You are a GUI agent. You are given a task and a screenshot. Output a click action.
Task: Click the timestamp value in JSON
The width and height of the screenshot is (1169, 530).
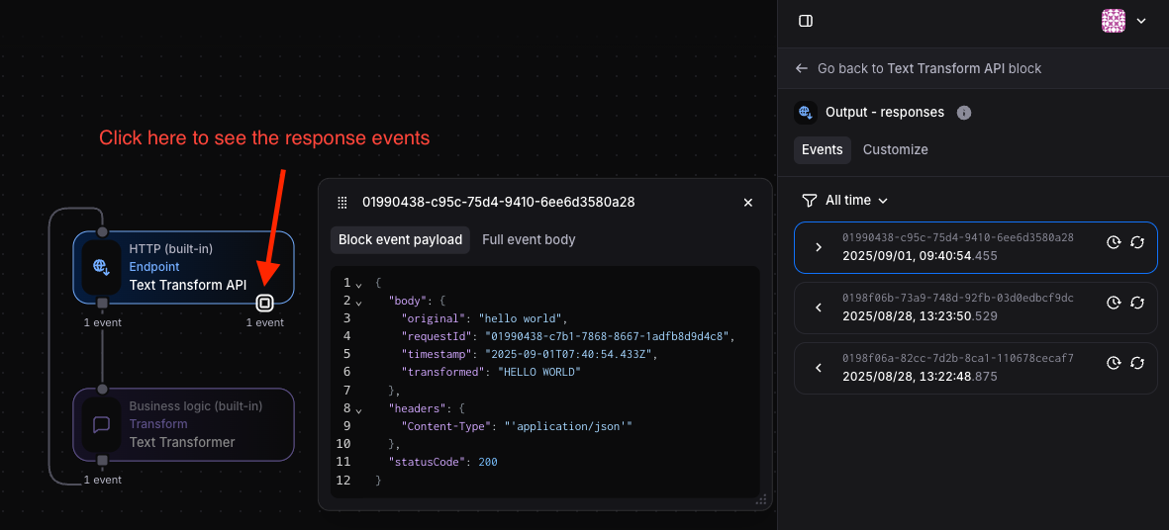(569, 354)
